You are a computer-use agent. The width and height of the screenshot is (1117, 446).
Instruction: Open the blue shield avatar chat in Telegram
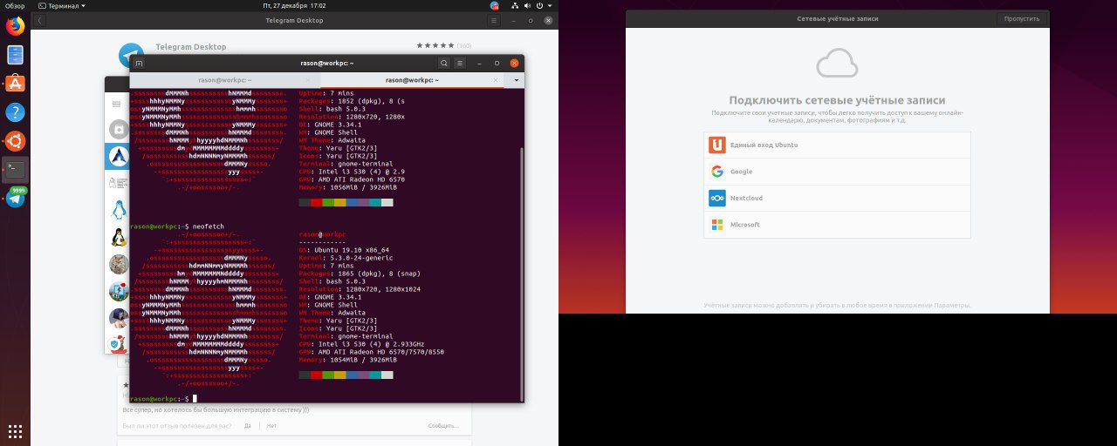[117, 344]
